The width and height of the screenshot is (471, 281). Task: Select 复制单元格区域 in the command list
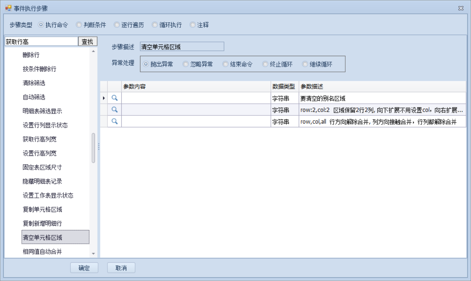(x=42, y=209)
